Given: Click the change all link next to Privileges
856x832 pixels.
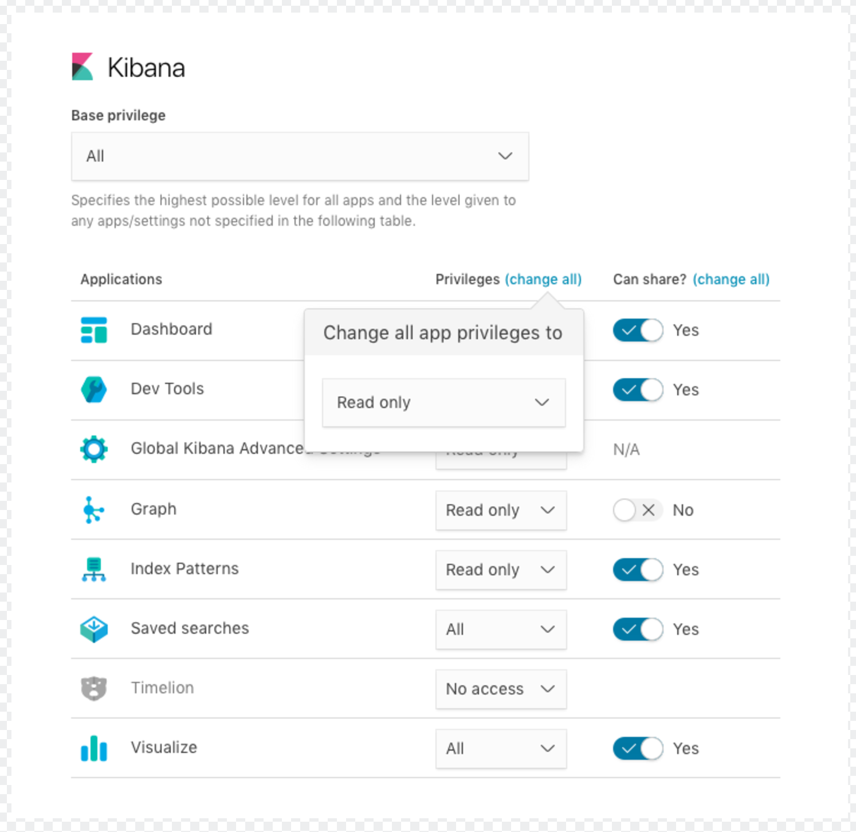Looking at the screenshot, I should pyautogui.click(x=543, y=279).
